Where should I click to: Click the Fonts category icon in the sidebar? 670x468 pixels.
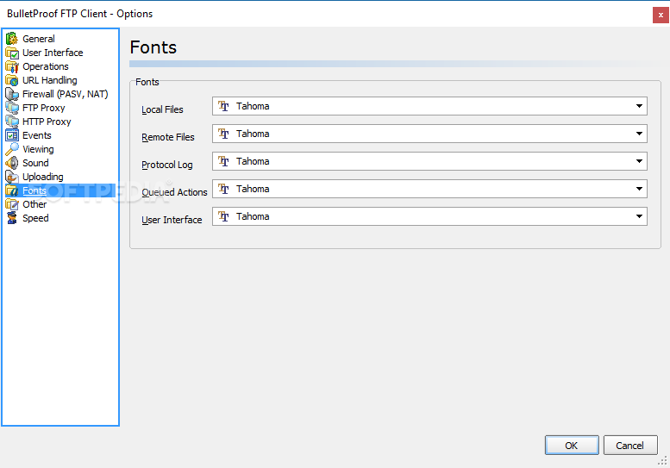pyautogui.click(x=12, y=190)
